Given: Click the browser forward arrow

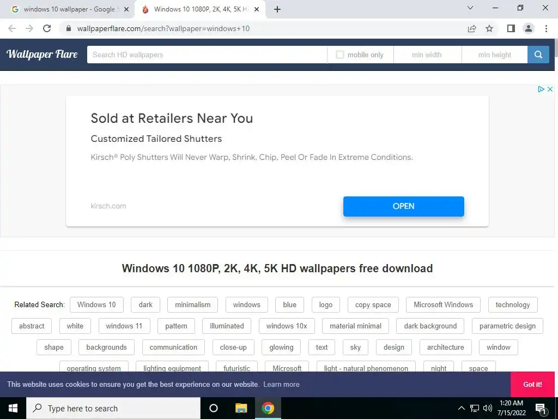Looking at the screenshot, I should coord(29,28).
